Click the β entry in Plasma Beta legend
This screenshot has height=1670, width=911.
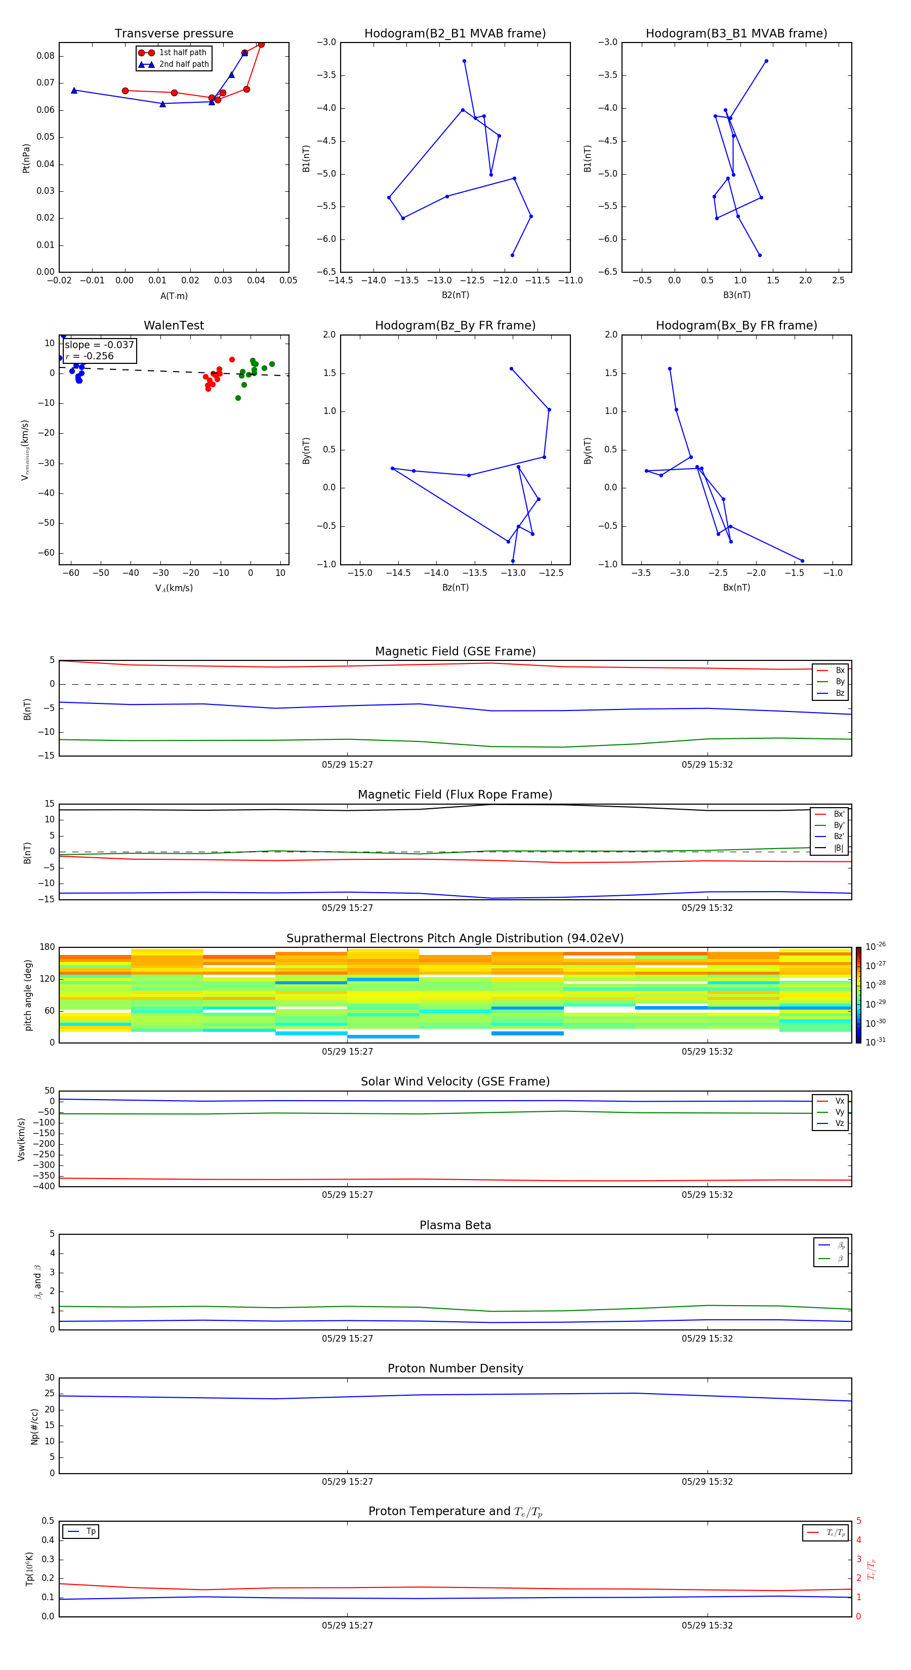[x=831, y=1259]
